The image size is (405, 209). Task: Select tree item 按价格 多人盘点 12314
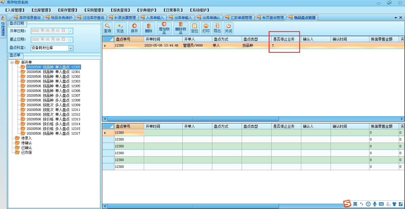coord(53,124)
